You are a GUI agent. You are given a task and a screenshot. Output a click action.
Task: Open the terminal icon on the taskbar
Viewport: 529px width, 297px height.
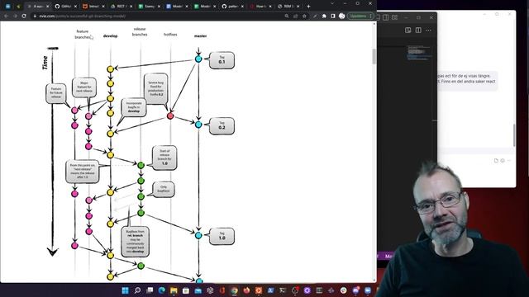283,290
